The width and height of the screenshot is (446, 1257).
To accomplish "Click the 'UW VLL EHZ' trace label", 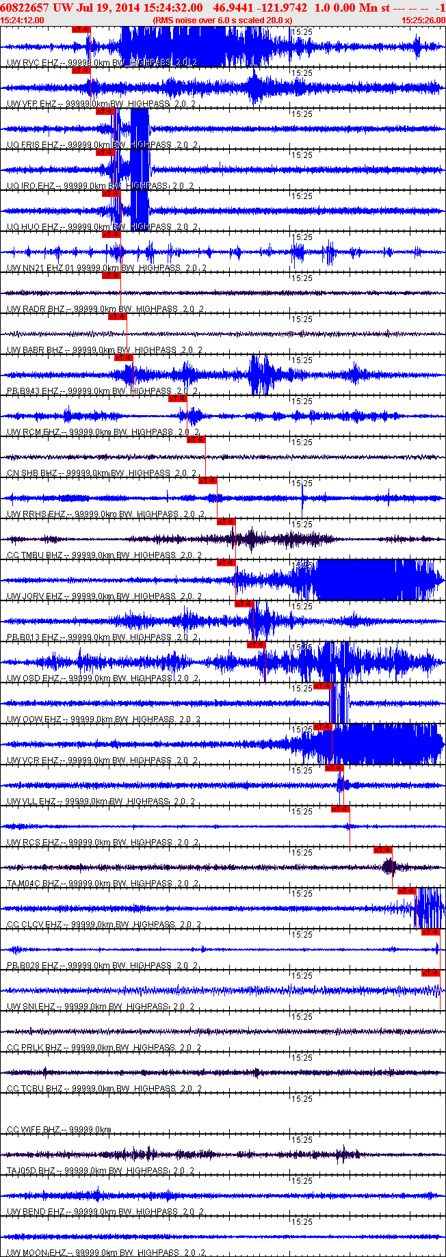I will pyautogui.click(x=31, y=802).
